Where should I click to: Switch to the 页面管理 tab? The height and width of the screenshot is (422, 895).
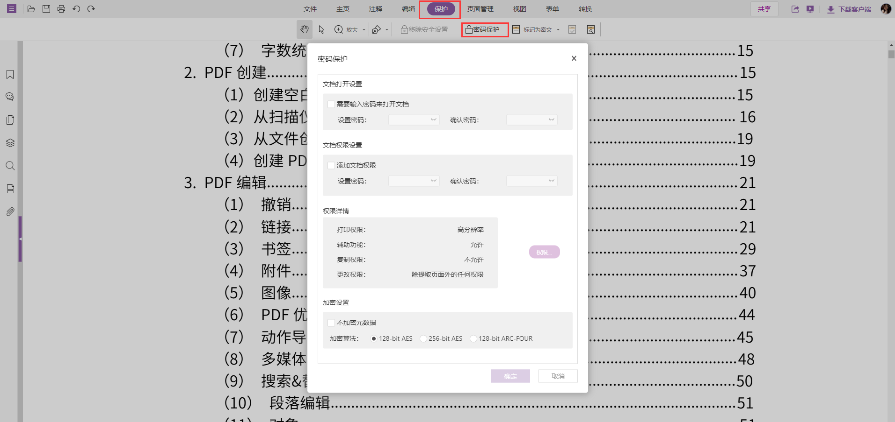pos(480,8)
